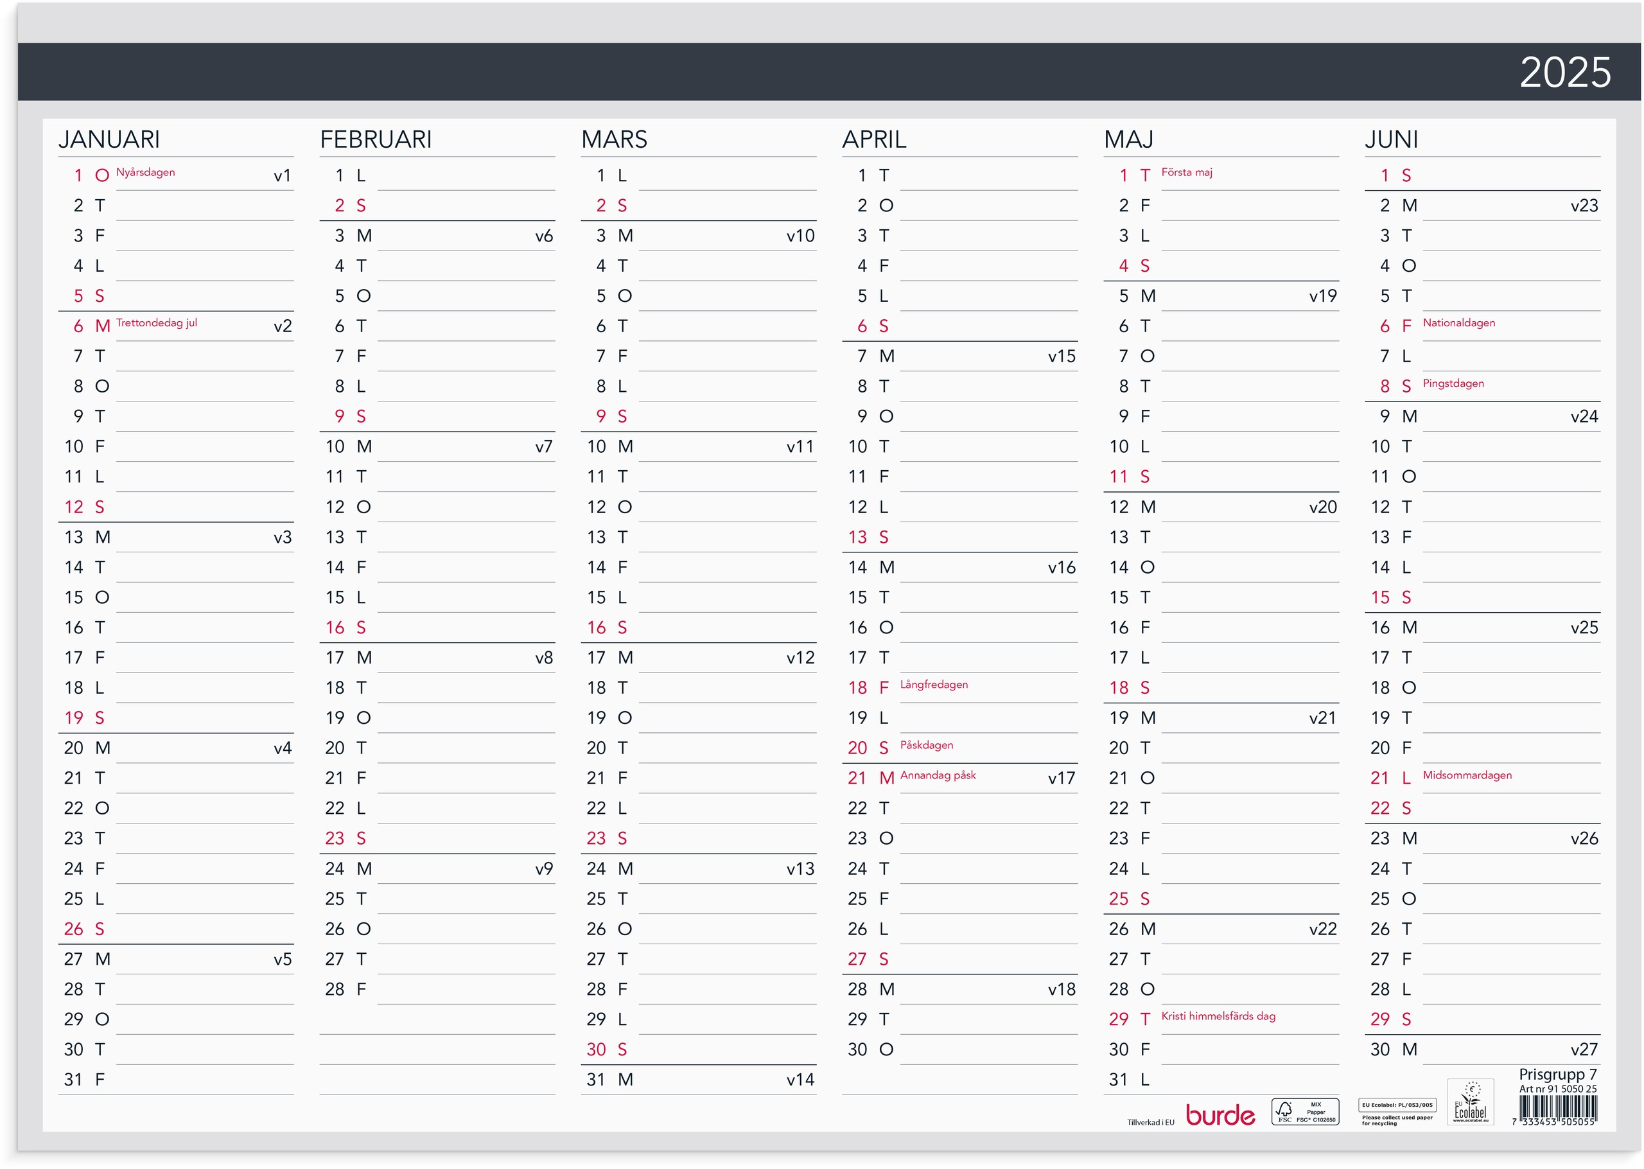The height and width of the screenshot is (1169, 1644).
Task: Click the Trettondedag jul holiday label
Action: pos(156,322)
